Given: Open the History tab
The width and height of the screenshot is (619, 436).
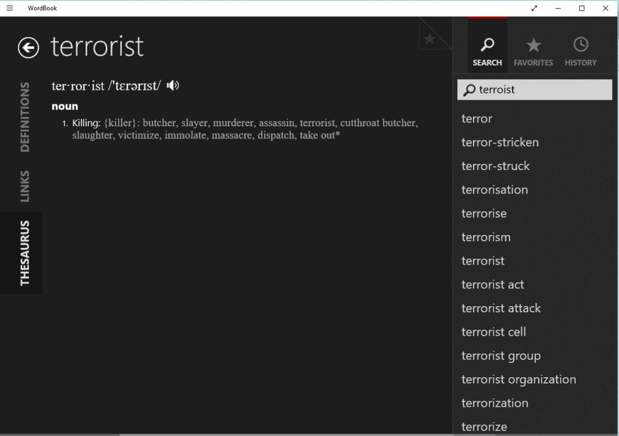Looking at the screenshot, I should tap(580, 51).
